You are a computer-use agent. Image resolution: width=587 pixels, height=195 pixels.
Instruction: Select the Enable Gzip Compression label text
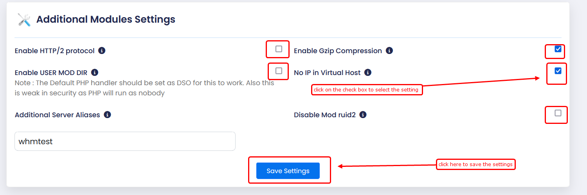tap(337, 51)
